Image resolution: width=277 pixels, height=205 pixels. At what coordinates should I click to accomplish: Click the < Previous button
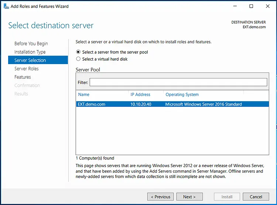pyautogui.click(x=160, y=197)
